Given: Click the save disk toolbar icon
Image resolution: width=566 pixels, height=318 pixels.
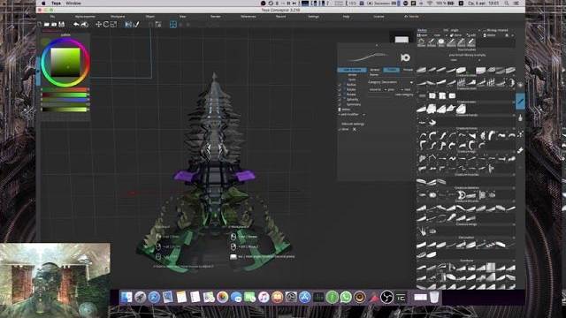Looking at the screenshot, I should point(61,24).
